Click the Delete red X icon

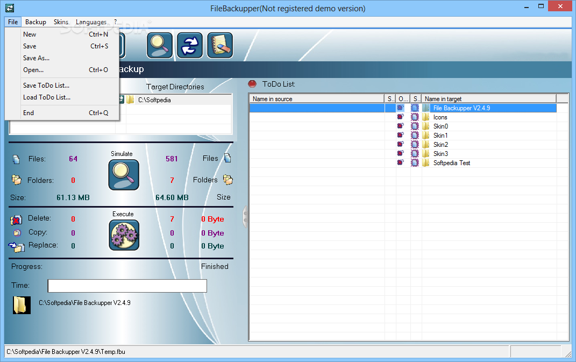[x=16, y=220]
